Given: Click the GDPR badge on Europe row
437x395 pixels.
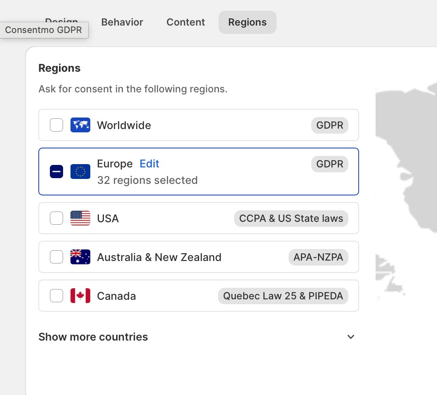Looking at the screenshot, I should pyautogui.click(x=330, y=164).
